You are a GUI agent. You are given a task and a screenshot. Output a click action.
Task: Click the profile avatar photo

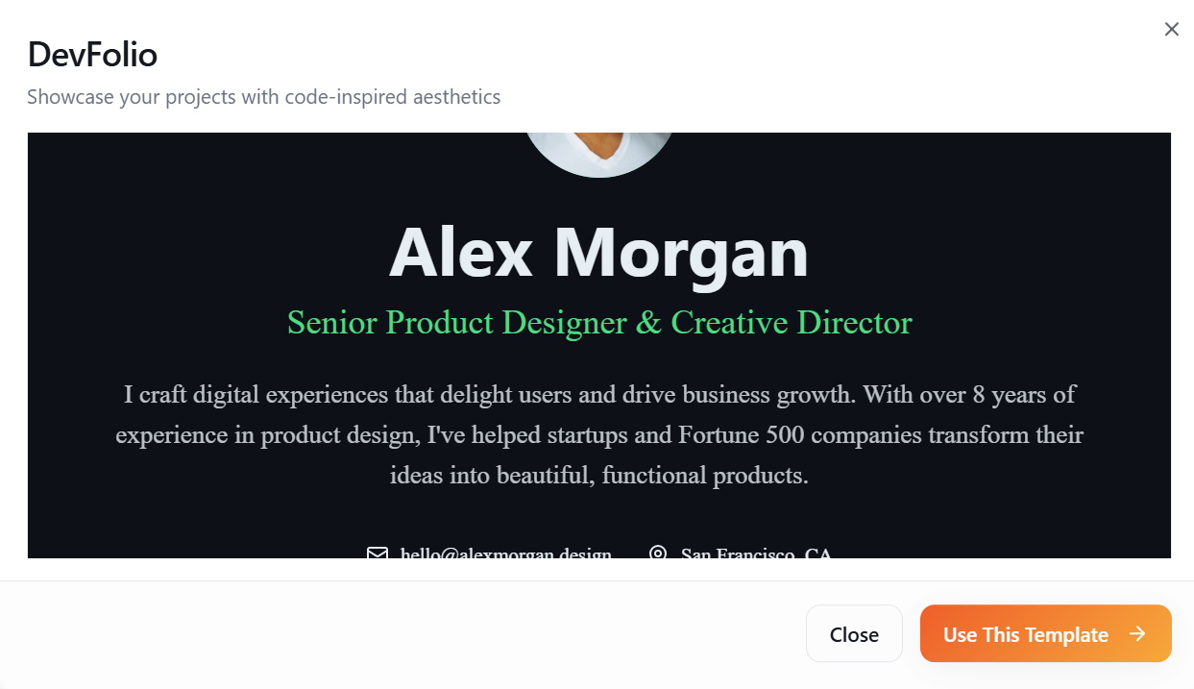(599, 152)
